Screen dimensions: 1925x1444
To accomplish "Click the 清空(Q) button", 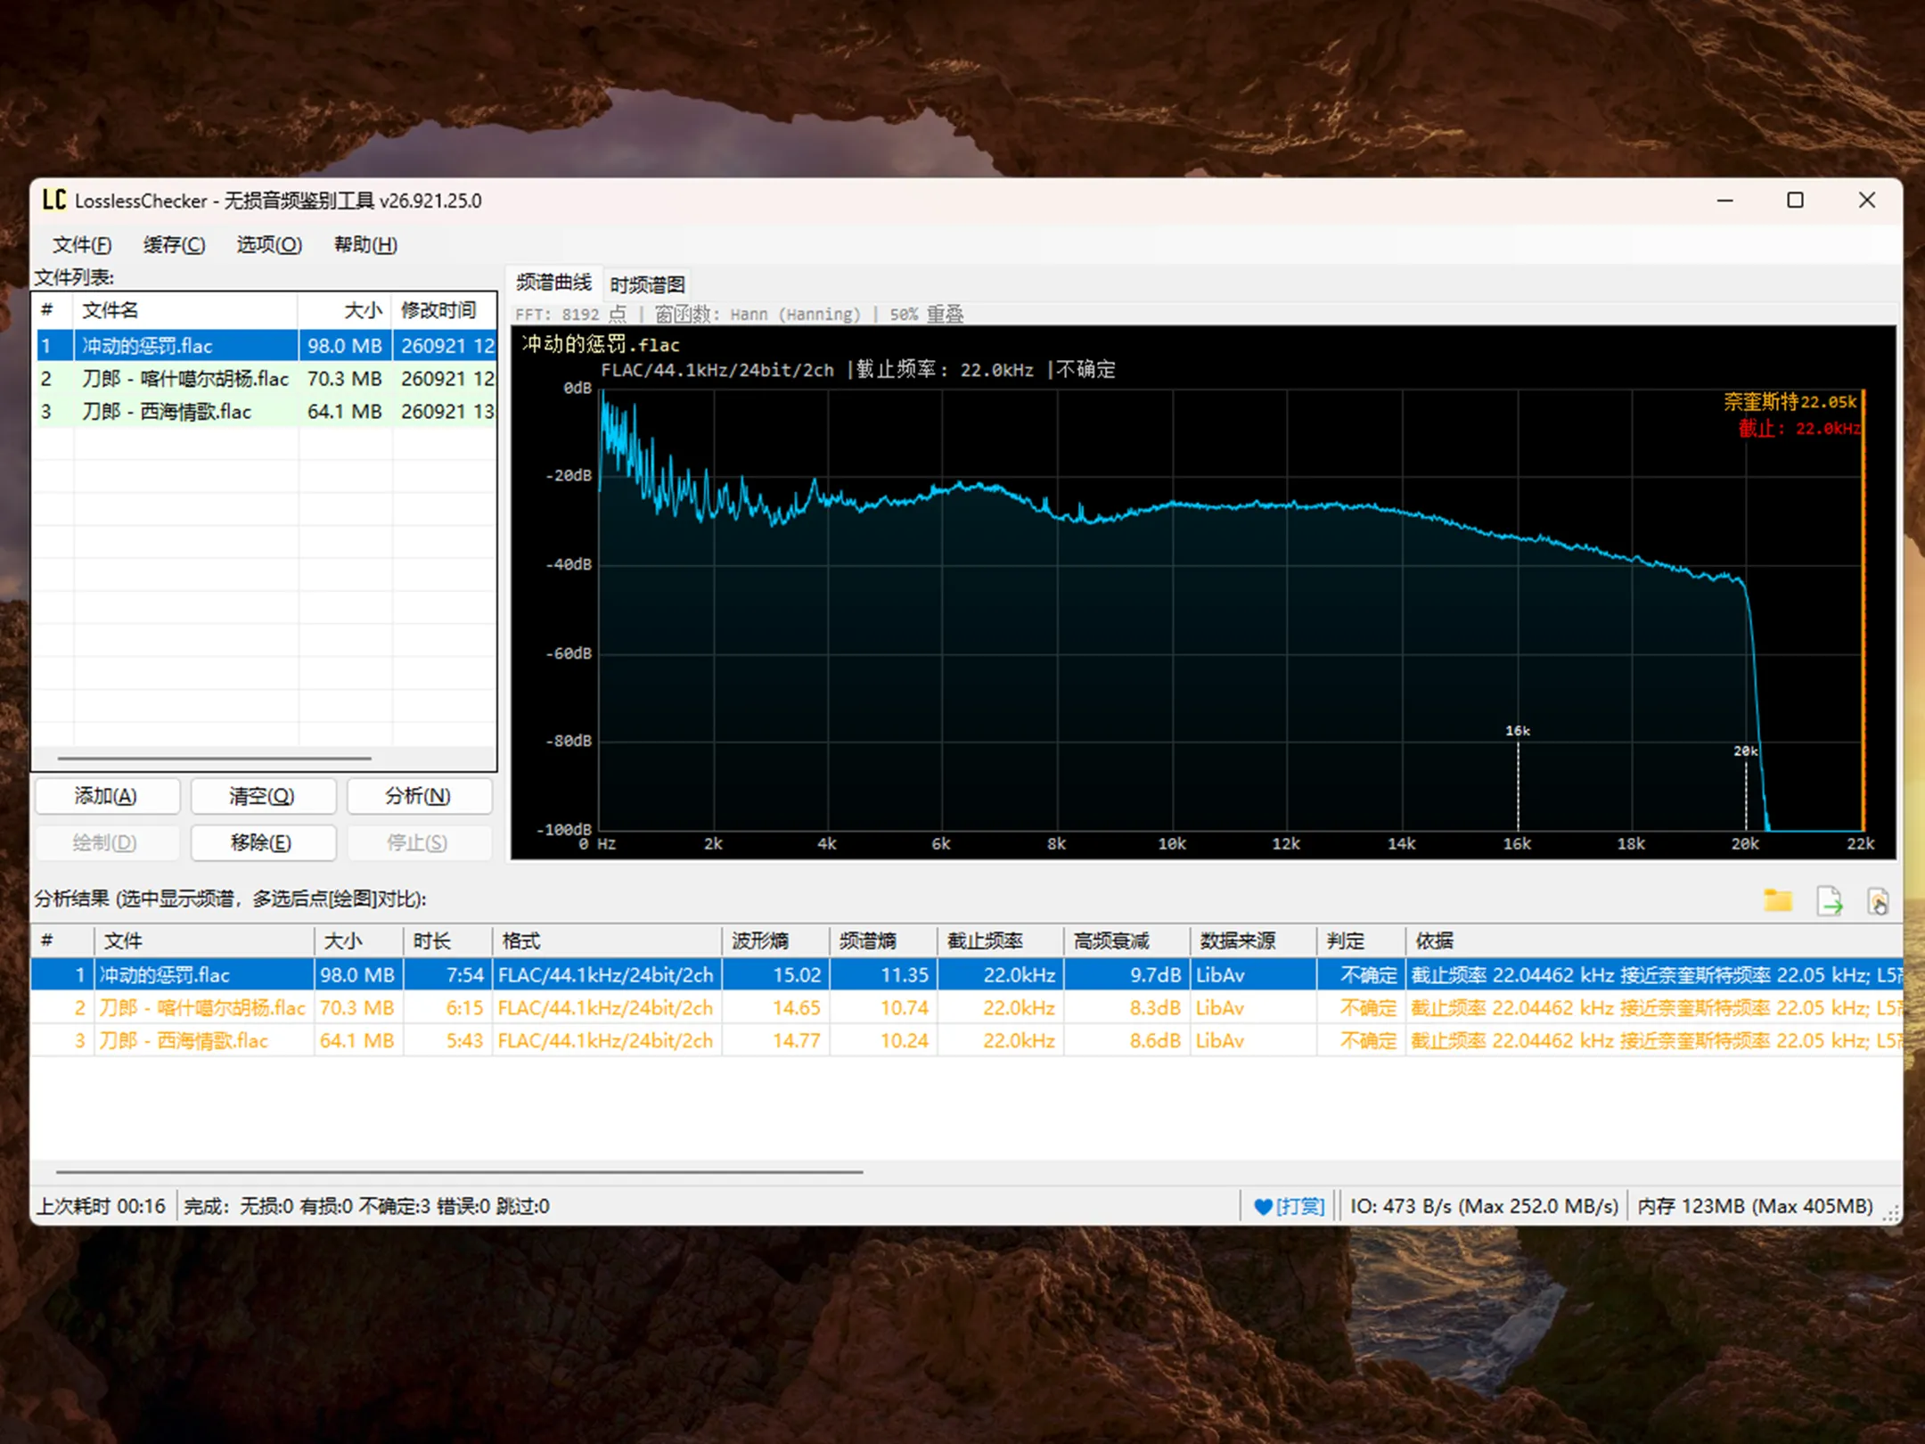I will pos(262,795).
